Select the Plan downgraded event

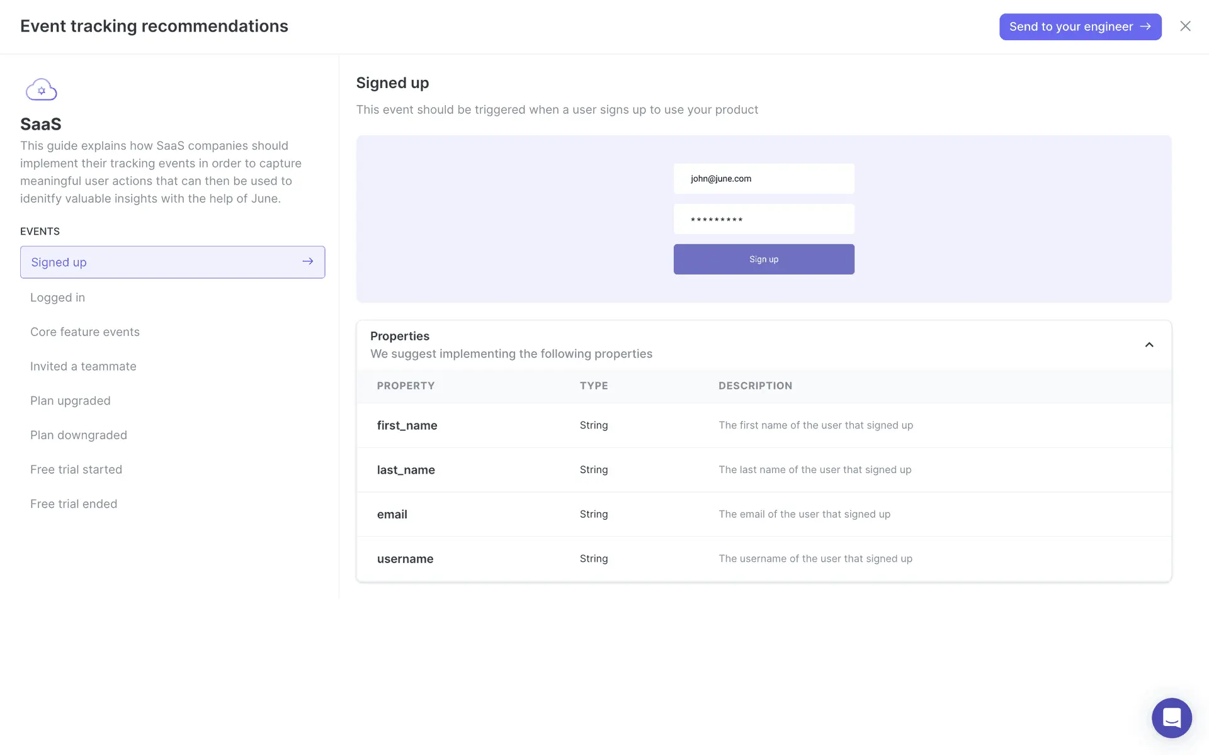point(79,435)
